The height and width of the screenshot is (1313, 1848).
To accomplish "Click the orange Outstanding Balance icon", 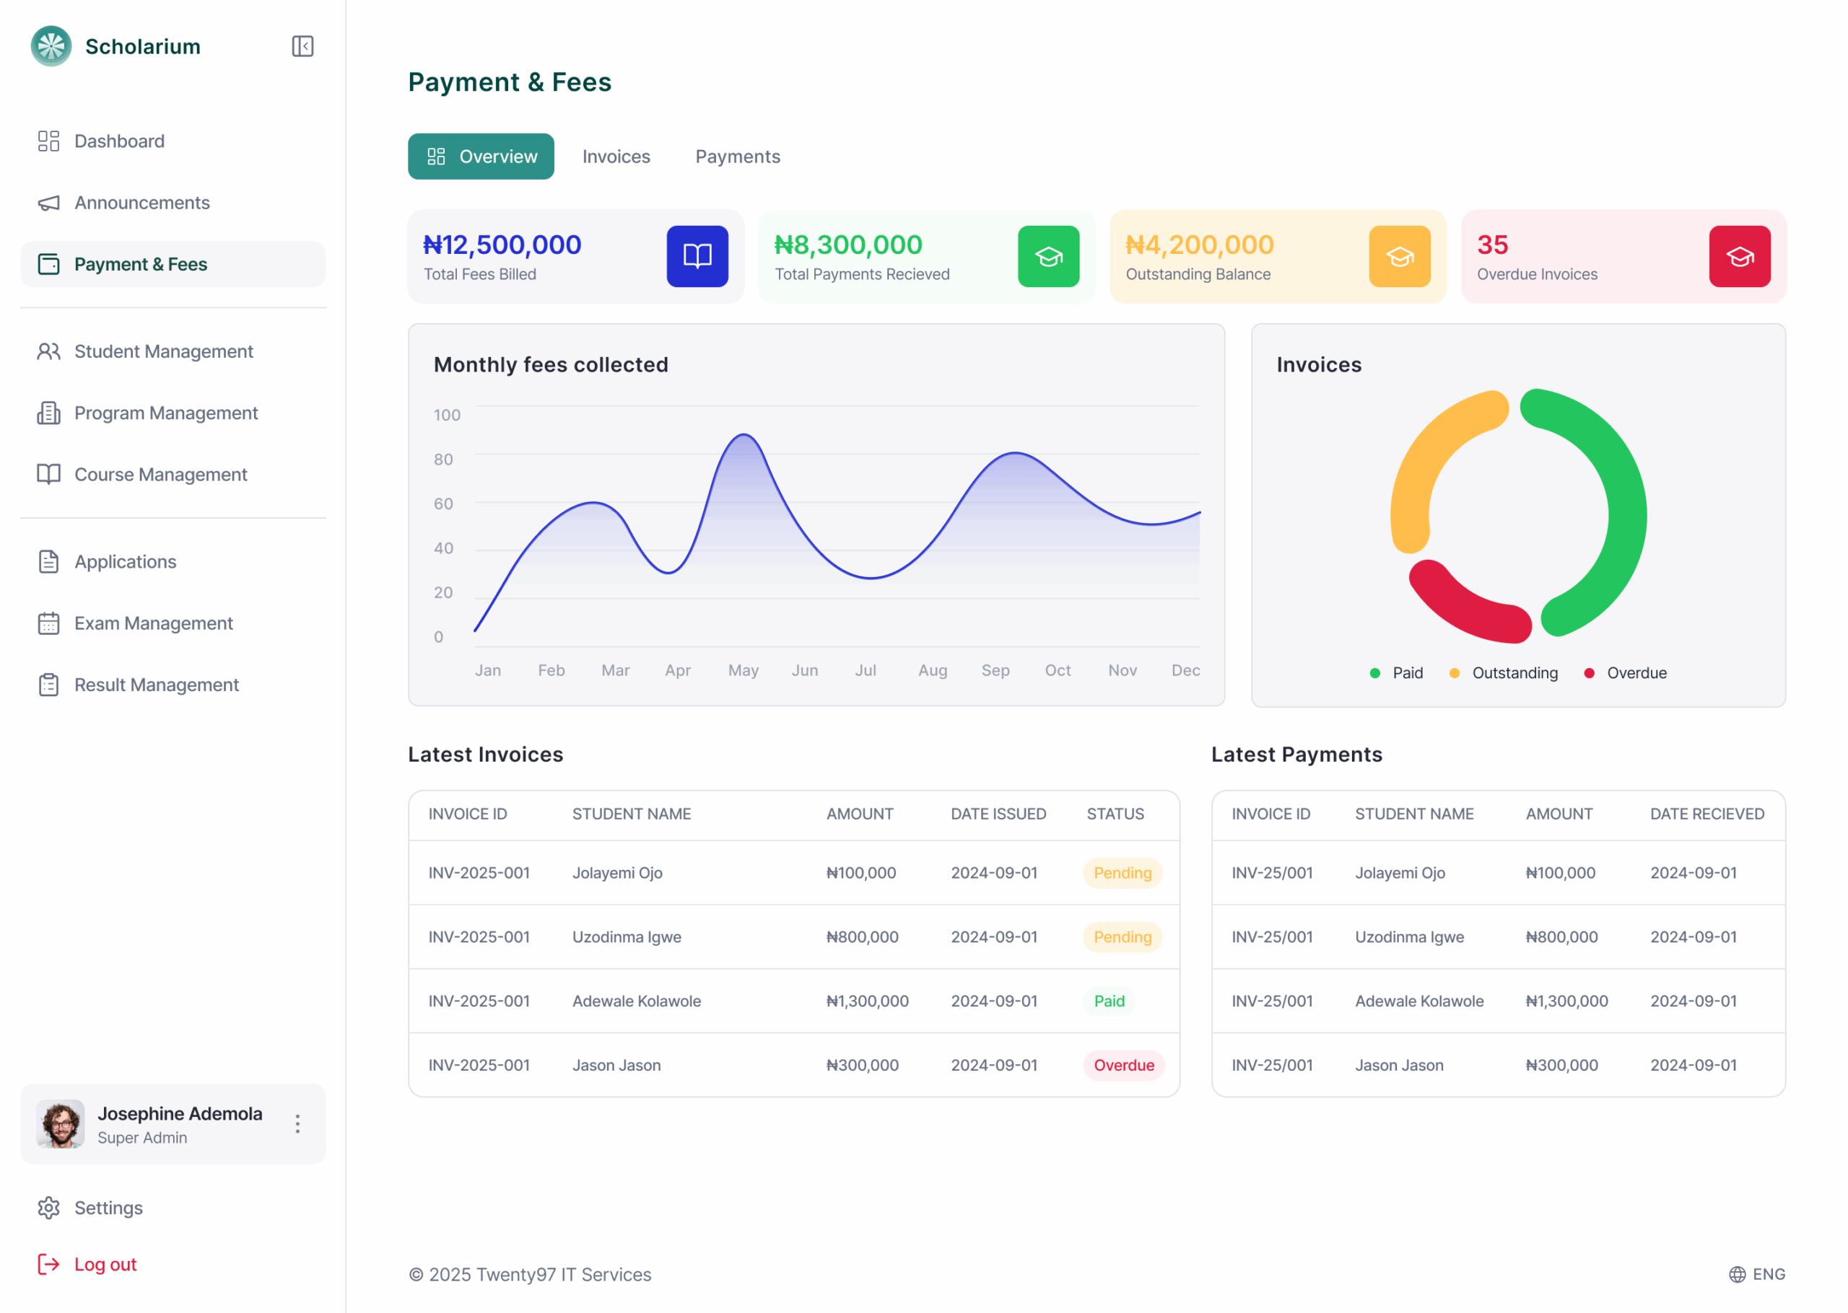I will point(1399,256).
